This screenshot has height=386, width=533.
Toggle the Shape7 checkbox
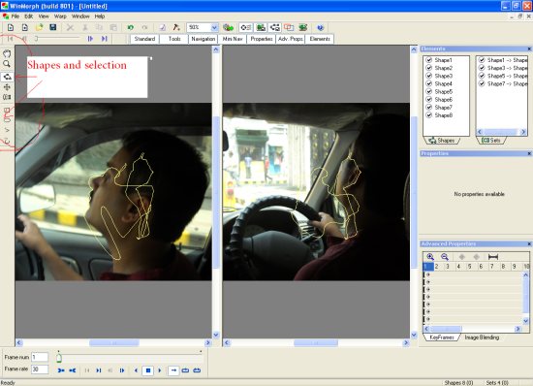coord(429,107)
